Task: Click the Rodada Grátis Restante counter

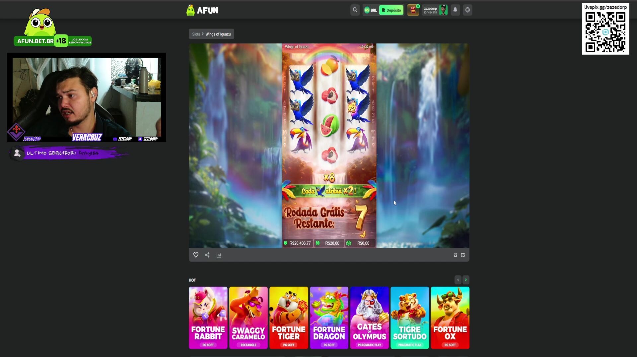Action: [326, 218]
